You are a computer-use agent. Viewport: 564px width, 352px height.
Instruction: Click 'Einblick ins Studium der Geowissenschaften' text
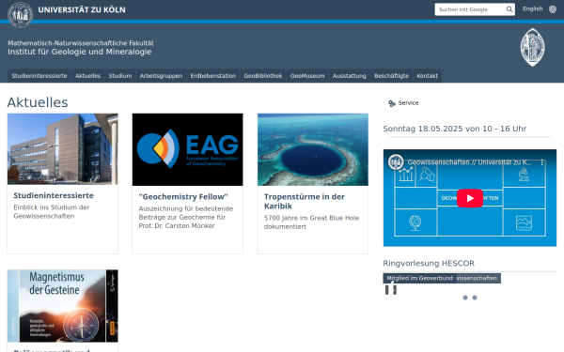52,211
